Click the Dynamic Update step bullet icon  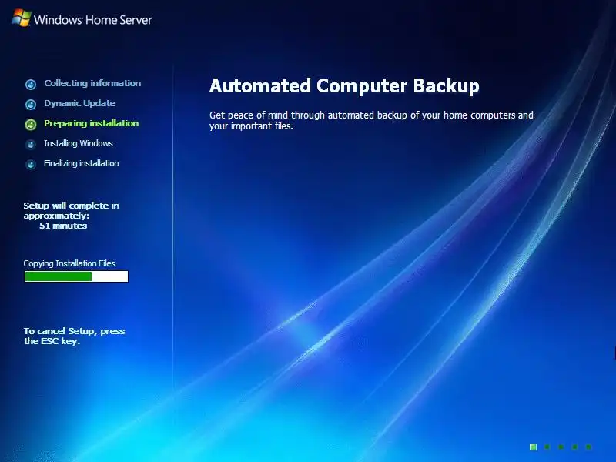coord(31,104)
